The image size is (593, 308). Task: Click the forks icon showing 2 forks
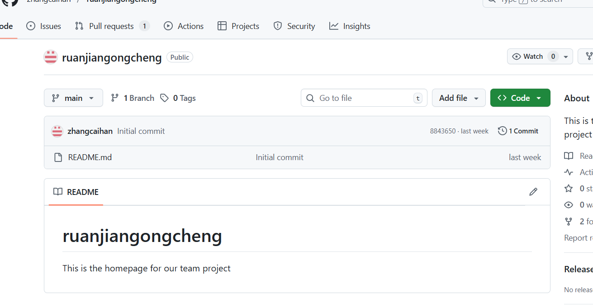[569, 221]
